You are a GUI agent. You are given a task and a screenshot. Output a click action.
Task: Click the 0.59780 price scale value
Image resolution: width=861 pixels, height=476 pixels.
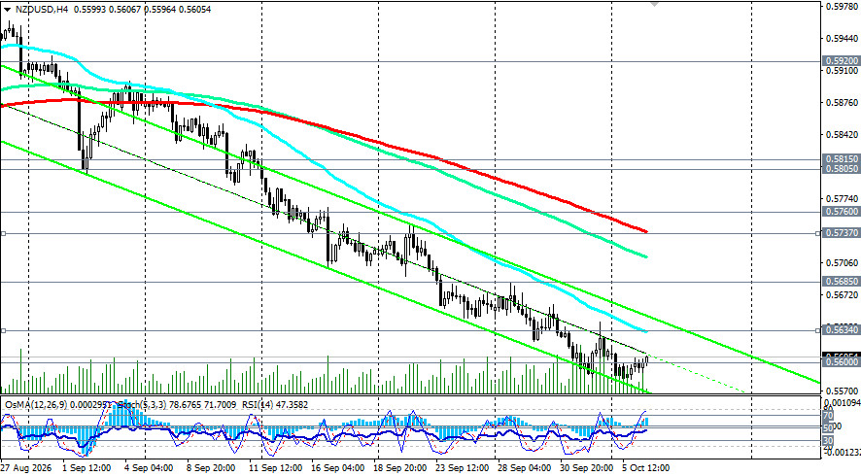[x=842, y=7]
